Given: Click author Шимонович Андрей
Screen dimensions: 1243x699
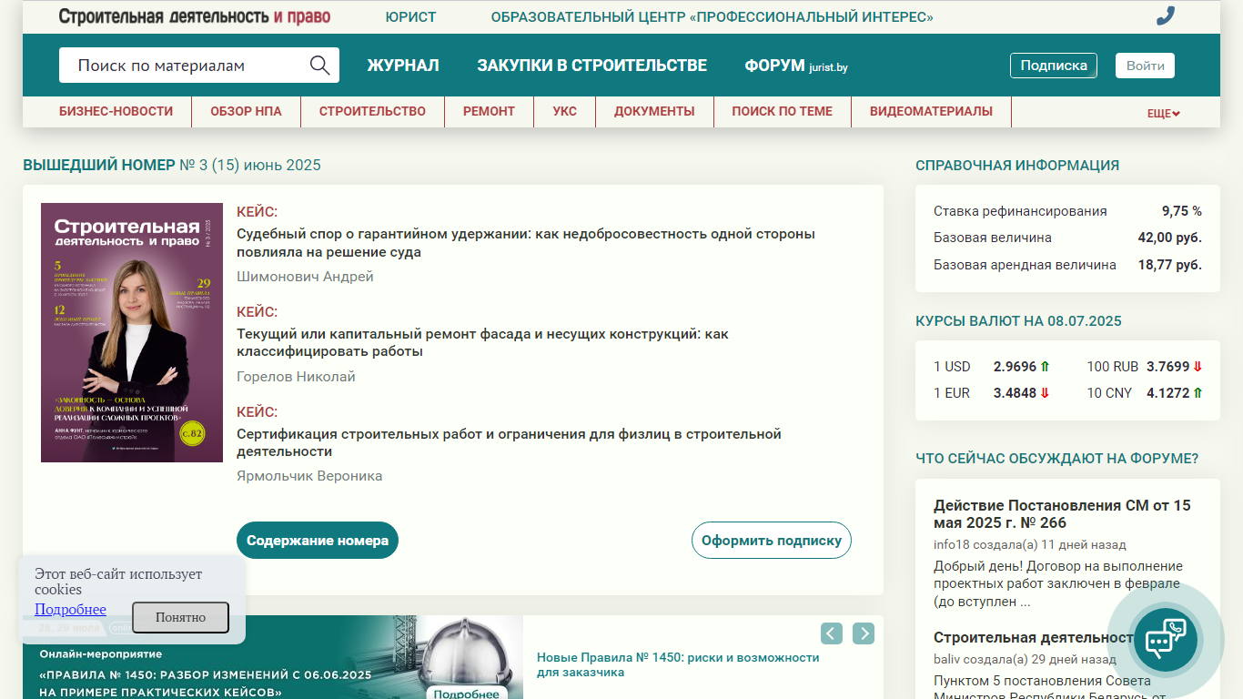Looking at the screenshot, I should pyautogui.click(x=305, y=277).
